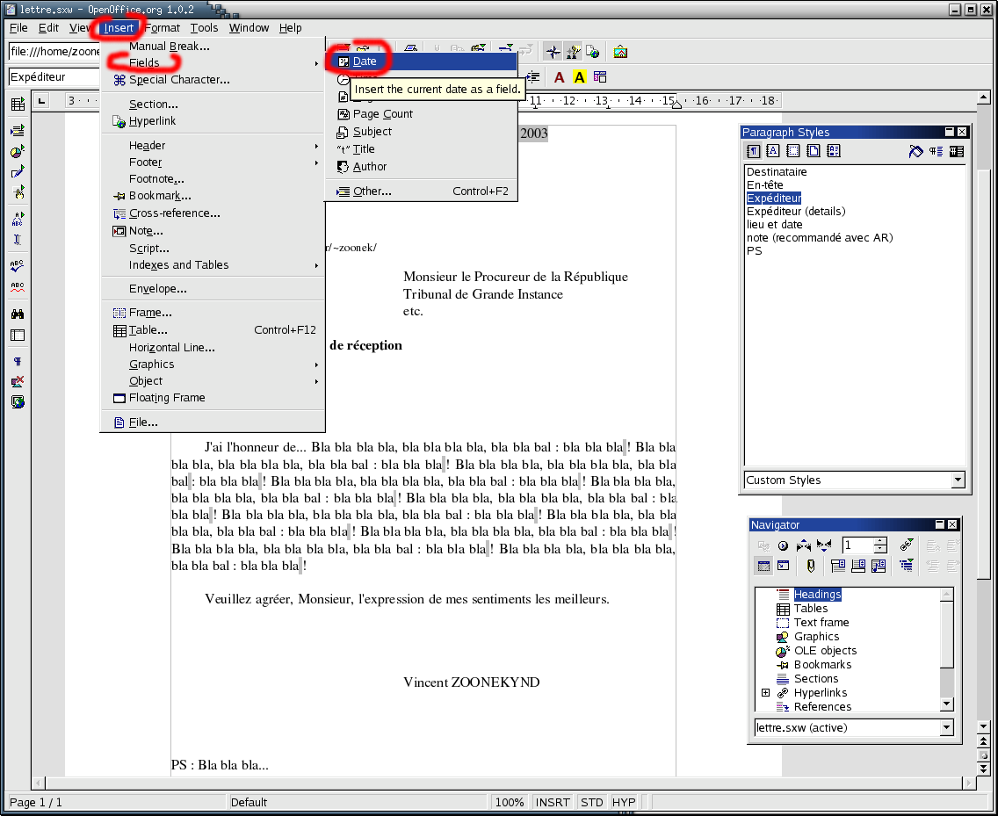Jump to Footer from Navigator
Viewport: 998px width, 816px height.
coord(858,565)
